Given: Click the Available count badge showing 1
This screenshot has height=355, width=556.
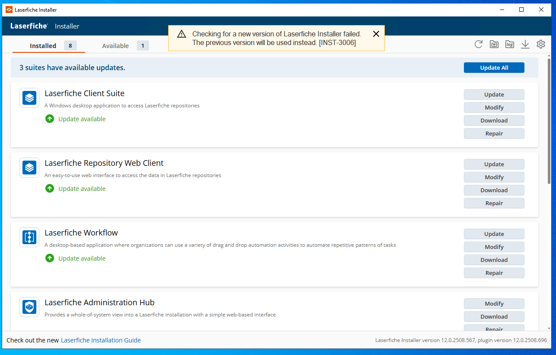Looking at the screenshot, I should point(143,45).
